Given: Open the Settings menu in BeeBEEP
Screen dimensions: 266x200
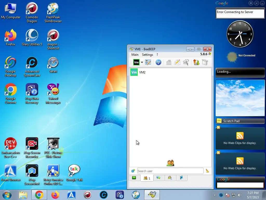Looking at the screenshot, I should [x=148, y=55].
